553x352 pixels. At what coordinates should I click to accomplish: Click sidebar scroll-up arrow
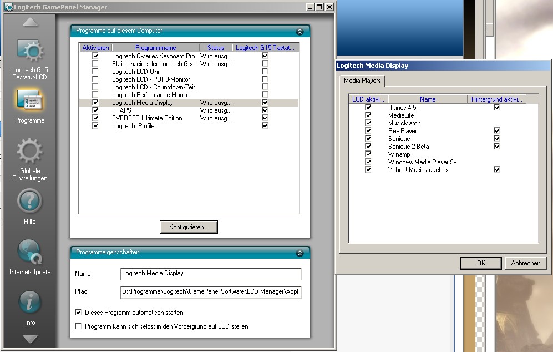(x=30, y=22)
